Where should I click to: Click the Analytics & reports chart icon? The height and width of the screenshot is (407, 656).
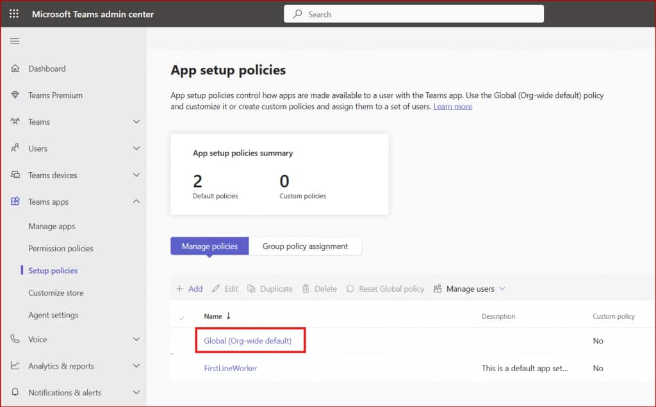pyautogui.click(x=15, y=366)
